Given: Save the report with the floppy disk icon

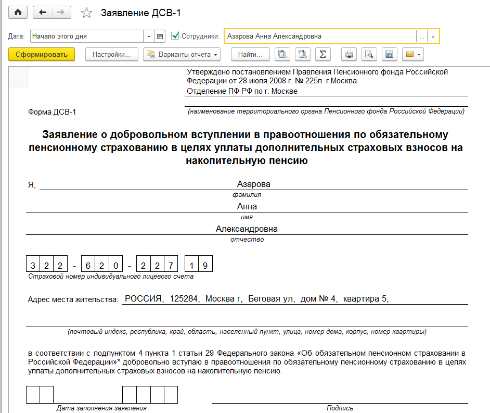Looking at the screenshot, I should pos(389,54).
